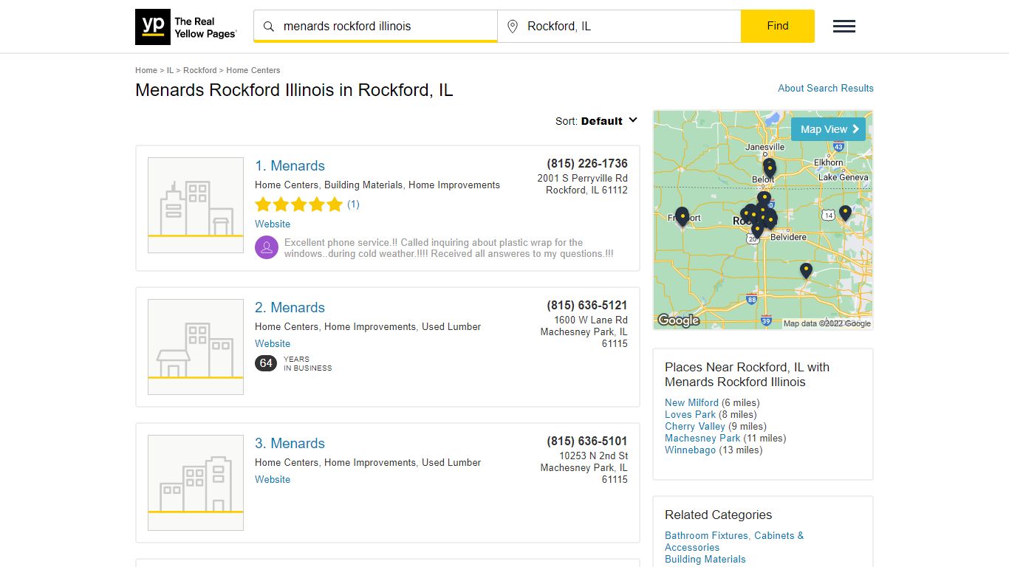The height and width of the screenshot is (567, 1009).
Task: Go to IL breadcrumb
Action: click(170, 70)
